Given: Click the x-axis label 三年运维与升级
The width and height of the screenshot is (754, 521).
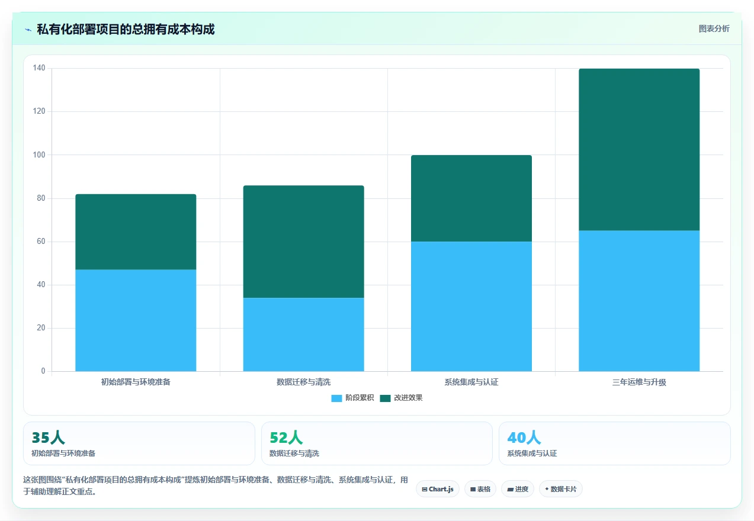Looking at the screenshot, I should (639, 382).
